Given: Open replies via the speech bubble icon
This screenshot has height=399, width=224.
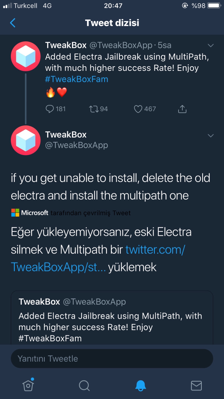Looking at the screenshot, I should [x=49, y=109].
